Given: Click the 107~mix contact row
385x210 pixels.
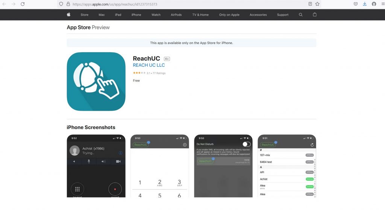Looking at the screenshot, I should pyautogui.click(x=286, y=155).
